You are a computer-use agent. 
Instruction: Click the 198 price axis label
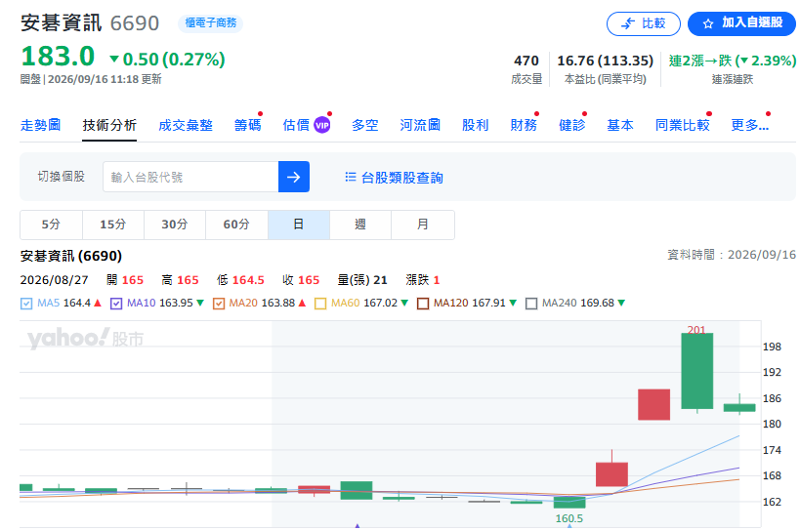coord(772,347)
